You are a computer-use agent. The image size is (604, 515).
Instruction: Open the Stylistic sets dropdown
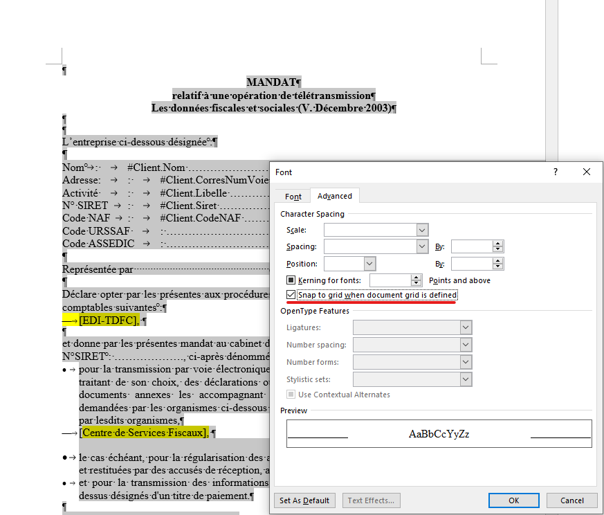coord(466,379)
